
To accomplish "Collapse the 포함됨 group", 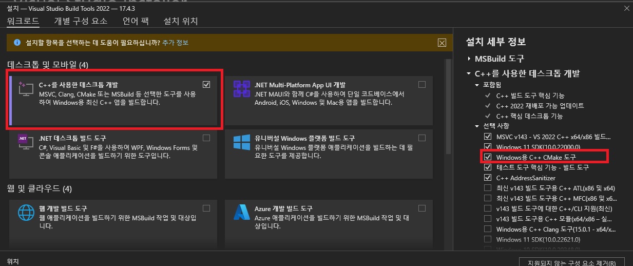I will pos(477,85).
